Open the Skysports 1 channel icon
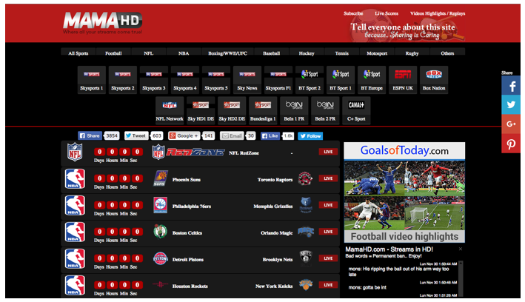Viewport: 525px width, 302px height. click(x=91, y=80)
